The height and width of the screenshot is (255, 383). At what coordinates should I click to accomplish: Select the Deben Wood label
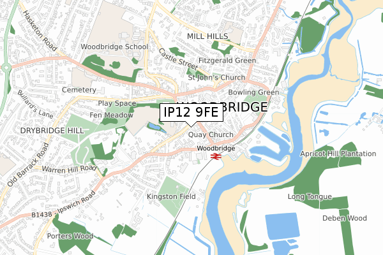click(x=345, y=218)
